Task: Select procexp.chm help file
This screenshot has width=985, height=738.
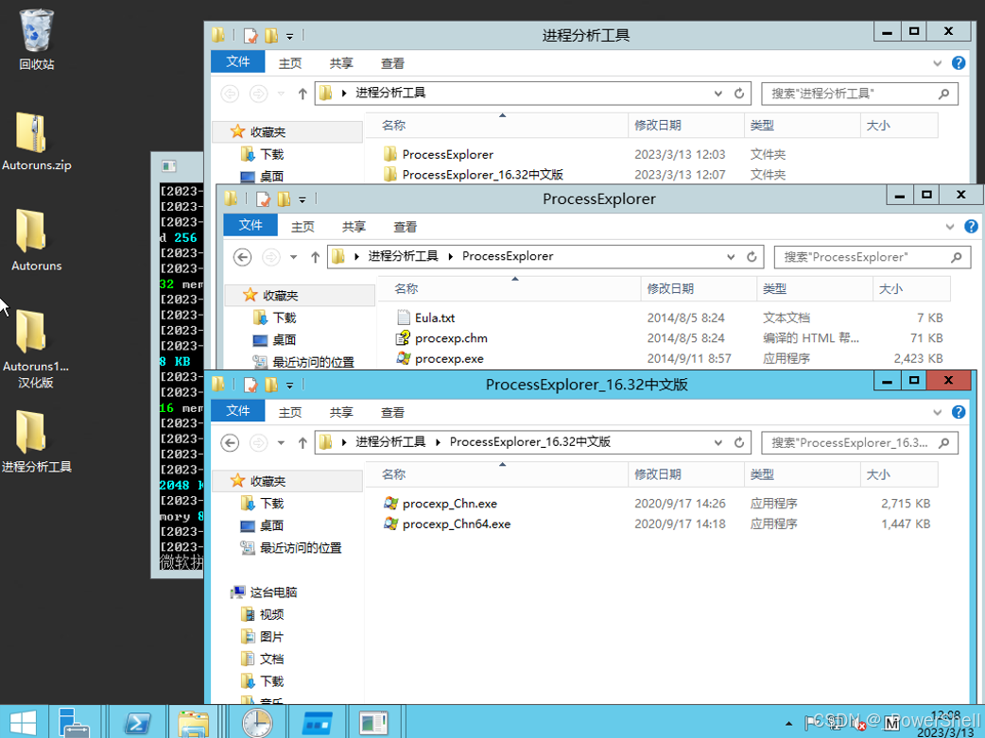Action: [450, 338]
